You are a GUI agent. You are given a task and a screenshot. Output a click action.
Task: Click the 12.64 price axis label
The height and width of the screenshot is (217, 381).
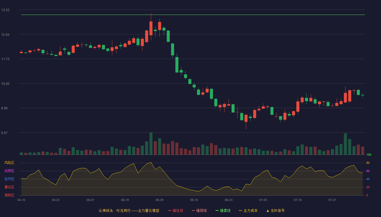tap(5, 34)
